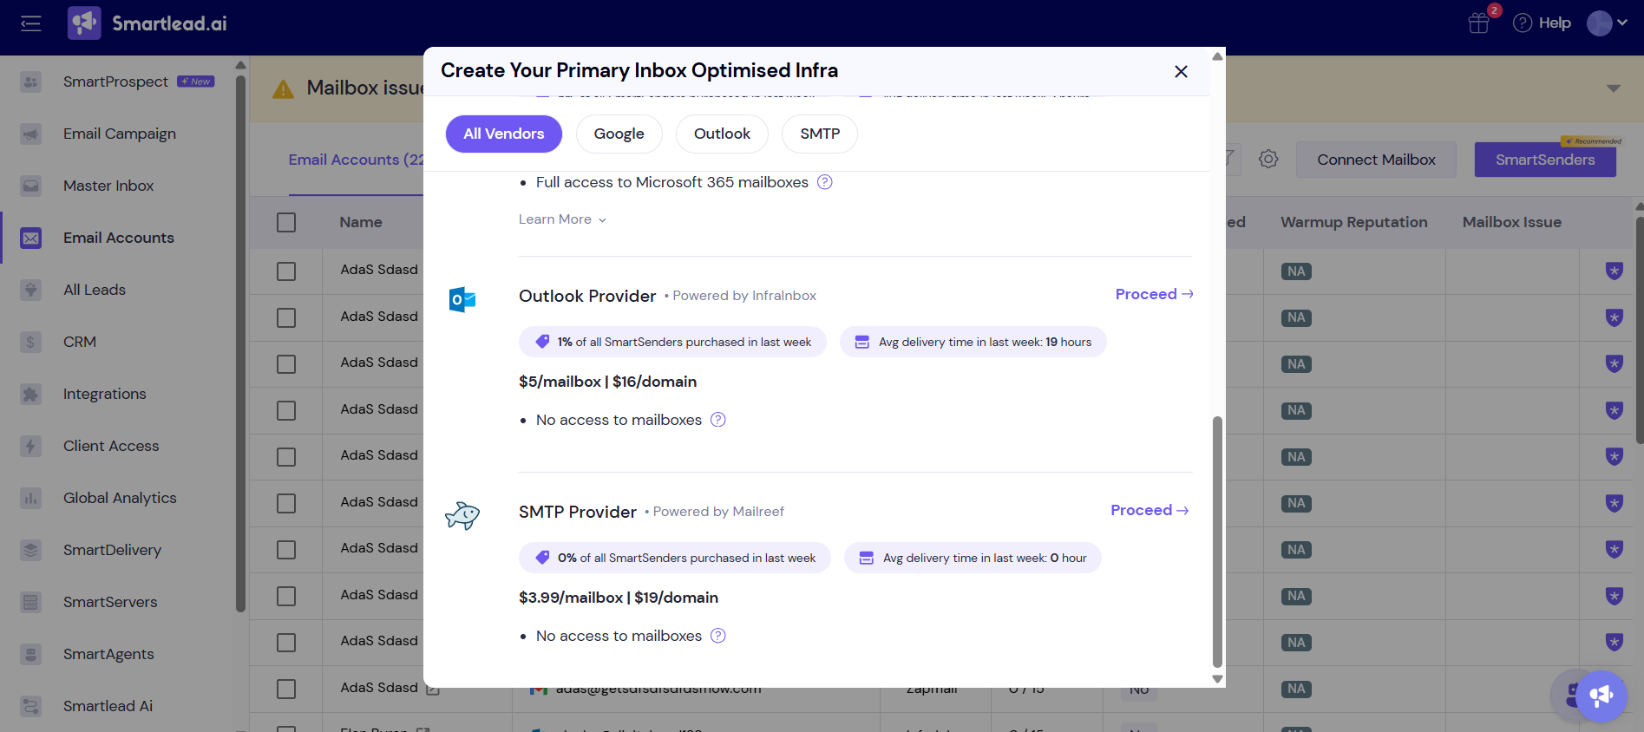Image resolution: width=1644 pixels, height=732 pixels.
Task: Toggle the hamburger sidebar menu icon
Action: click(x=31, y=23)
